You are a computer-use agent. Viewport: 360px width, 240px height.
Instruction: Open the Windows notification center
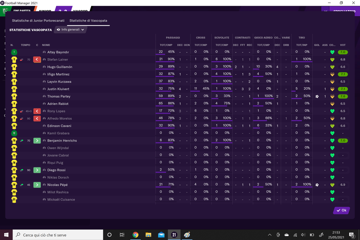tap(352, 235)
